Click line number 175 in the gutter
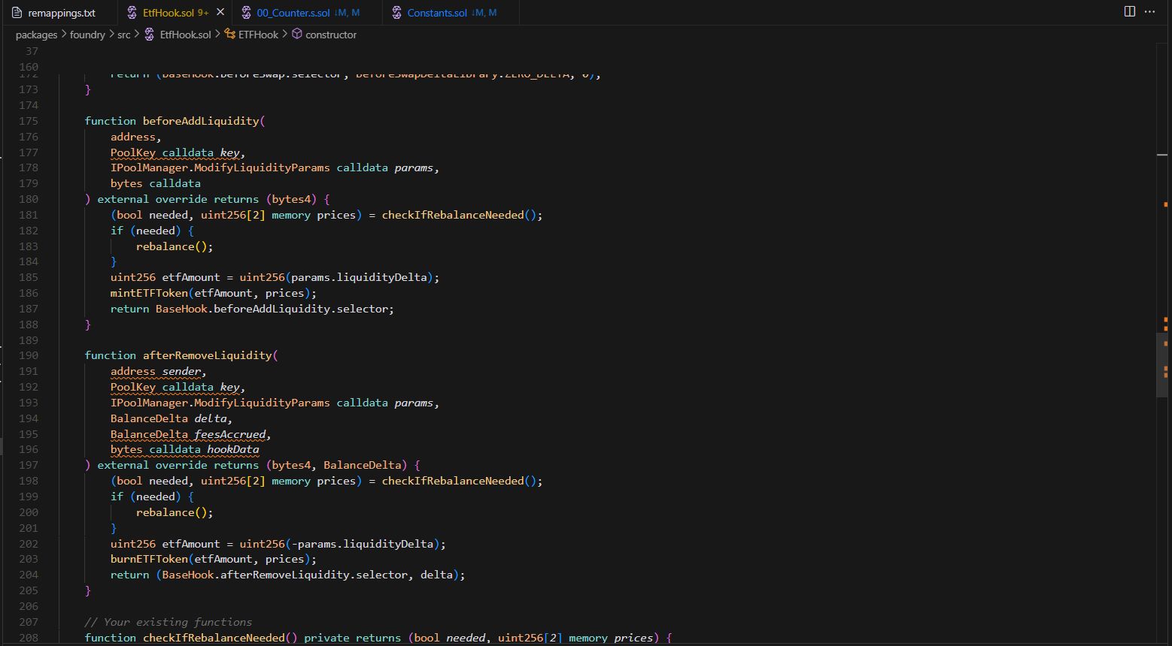The width and height of the screenshot is (1172, 646). 29,121
